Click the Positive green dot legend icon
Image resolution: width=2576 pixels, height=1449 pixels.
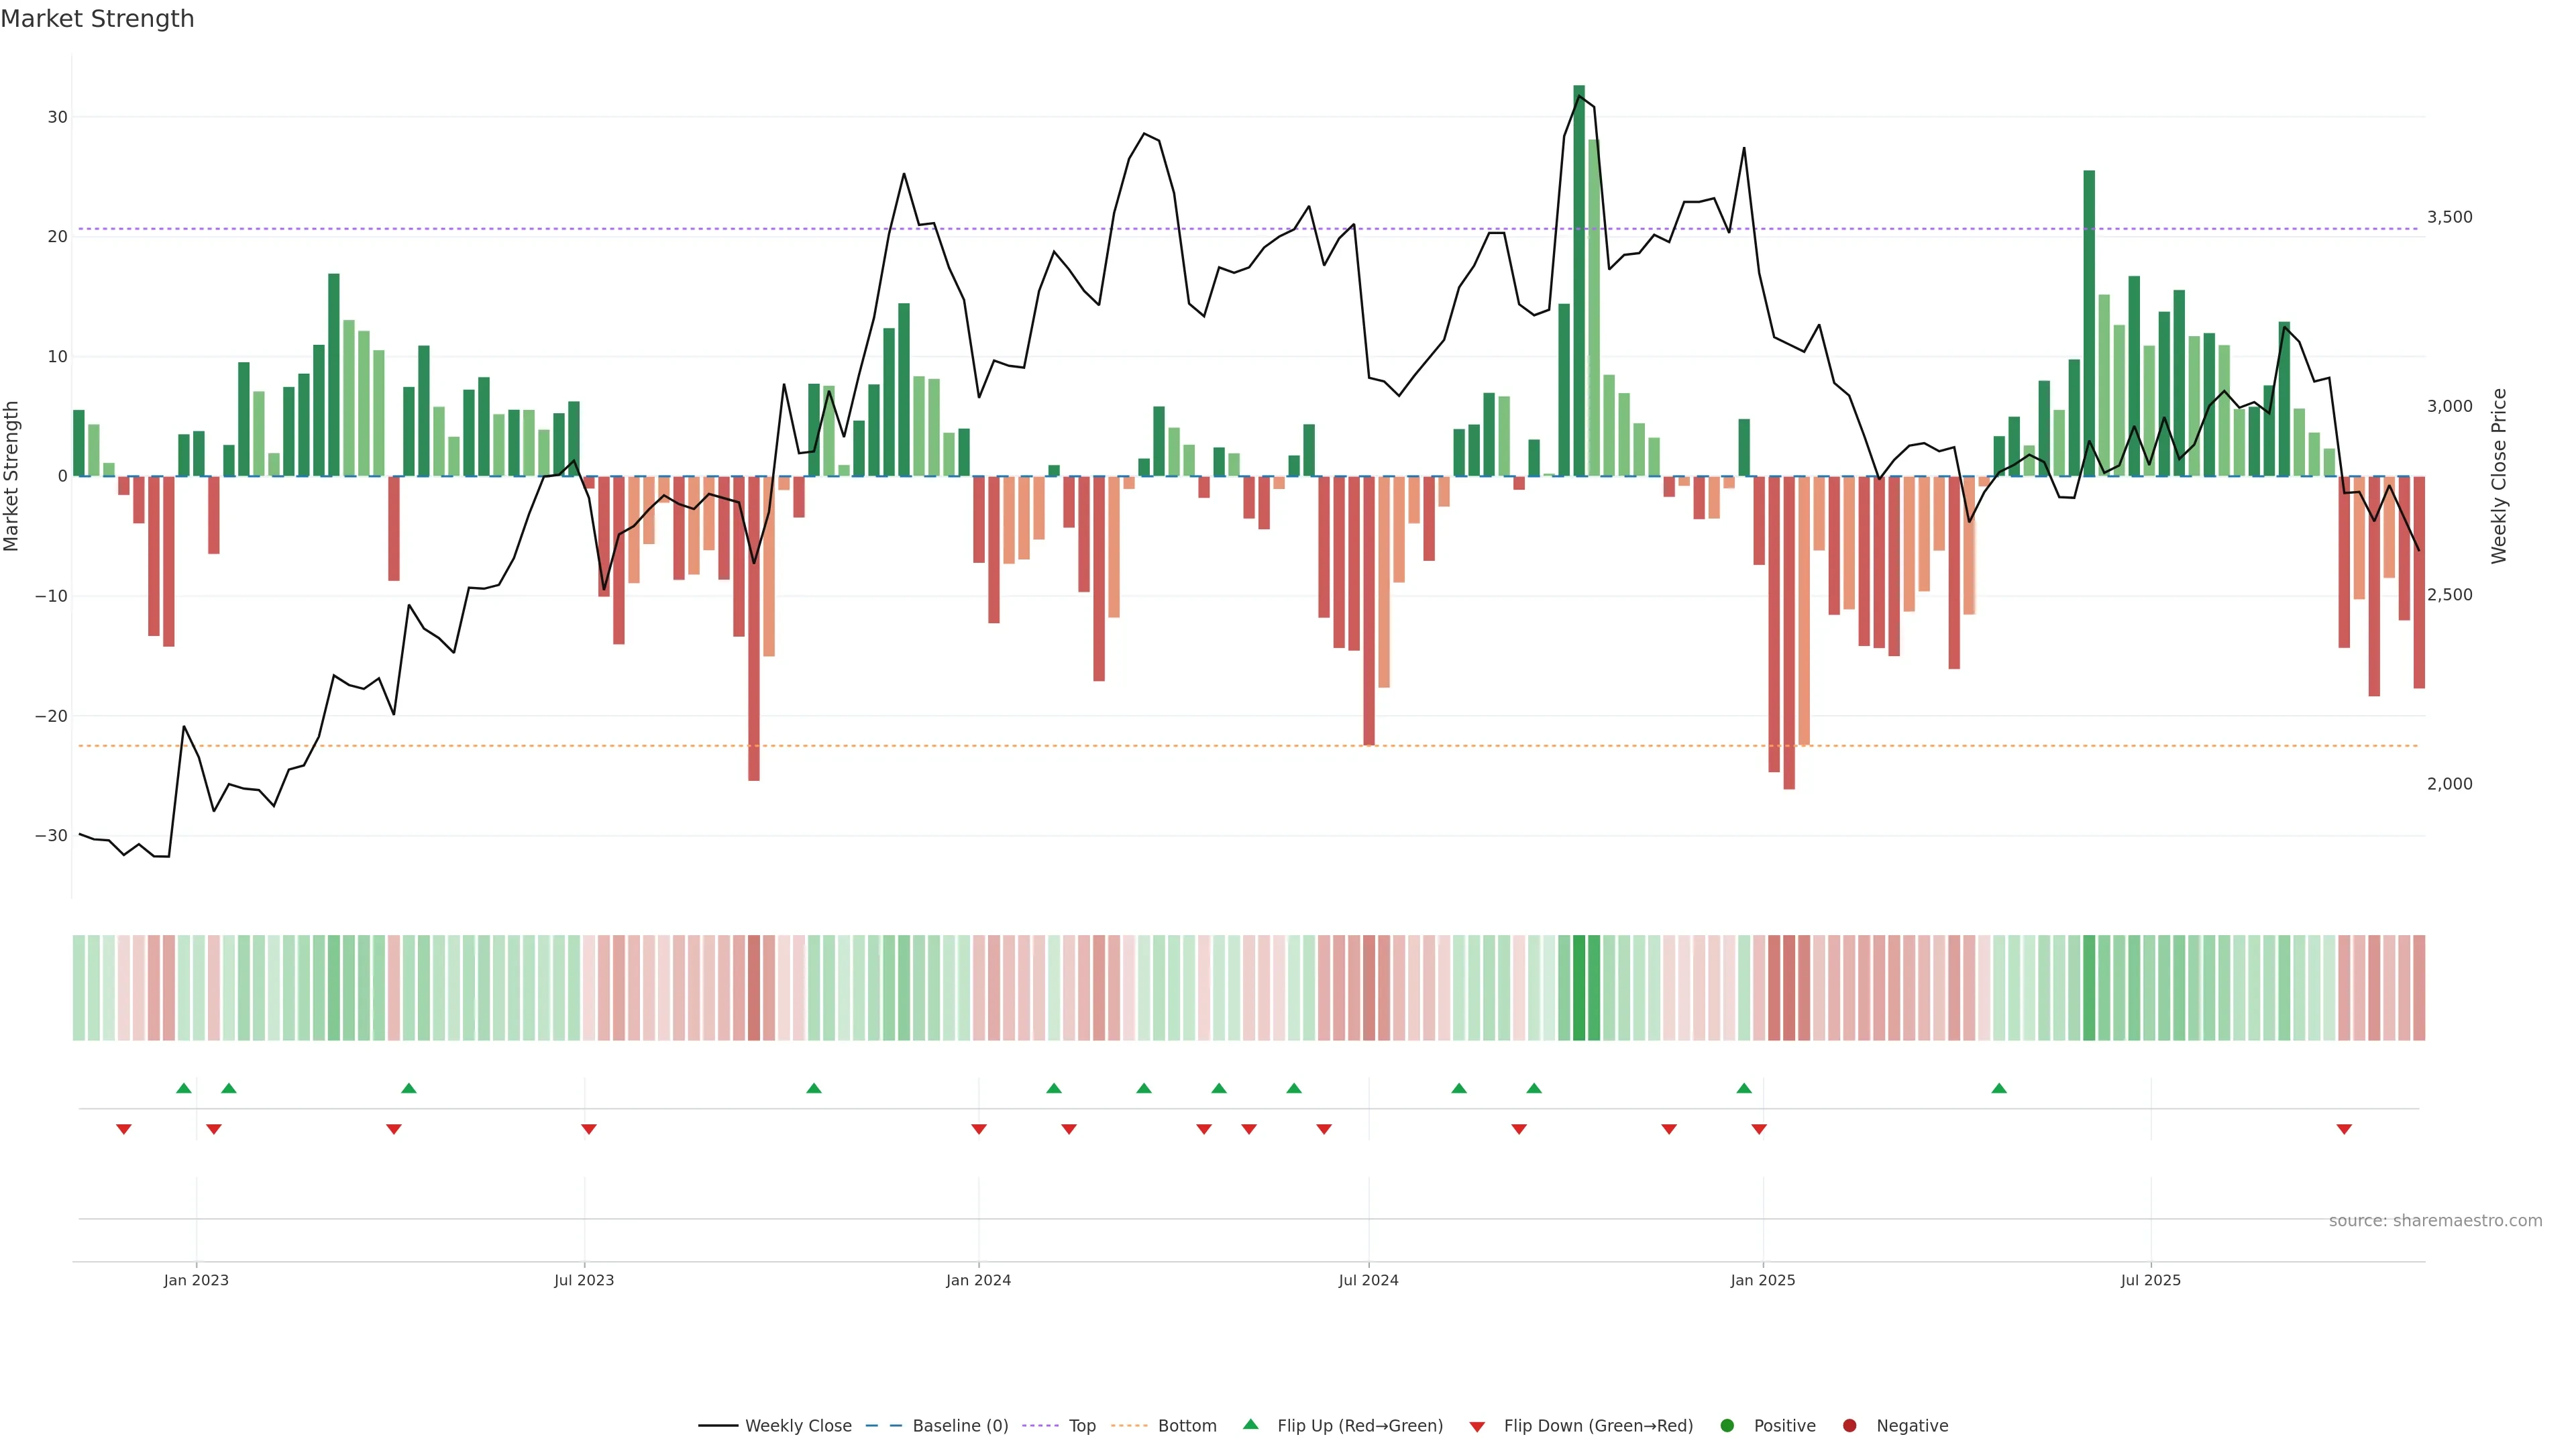1727,1426
